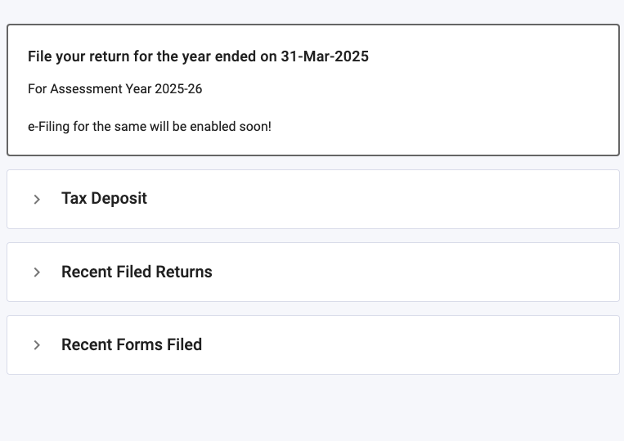The width and height of the screenshot is (624, 441).
Task: Expand the Recent Forms Filed title
Action: tap(132, 345)
